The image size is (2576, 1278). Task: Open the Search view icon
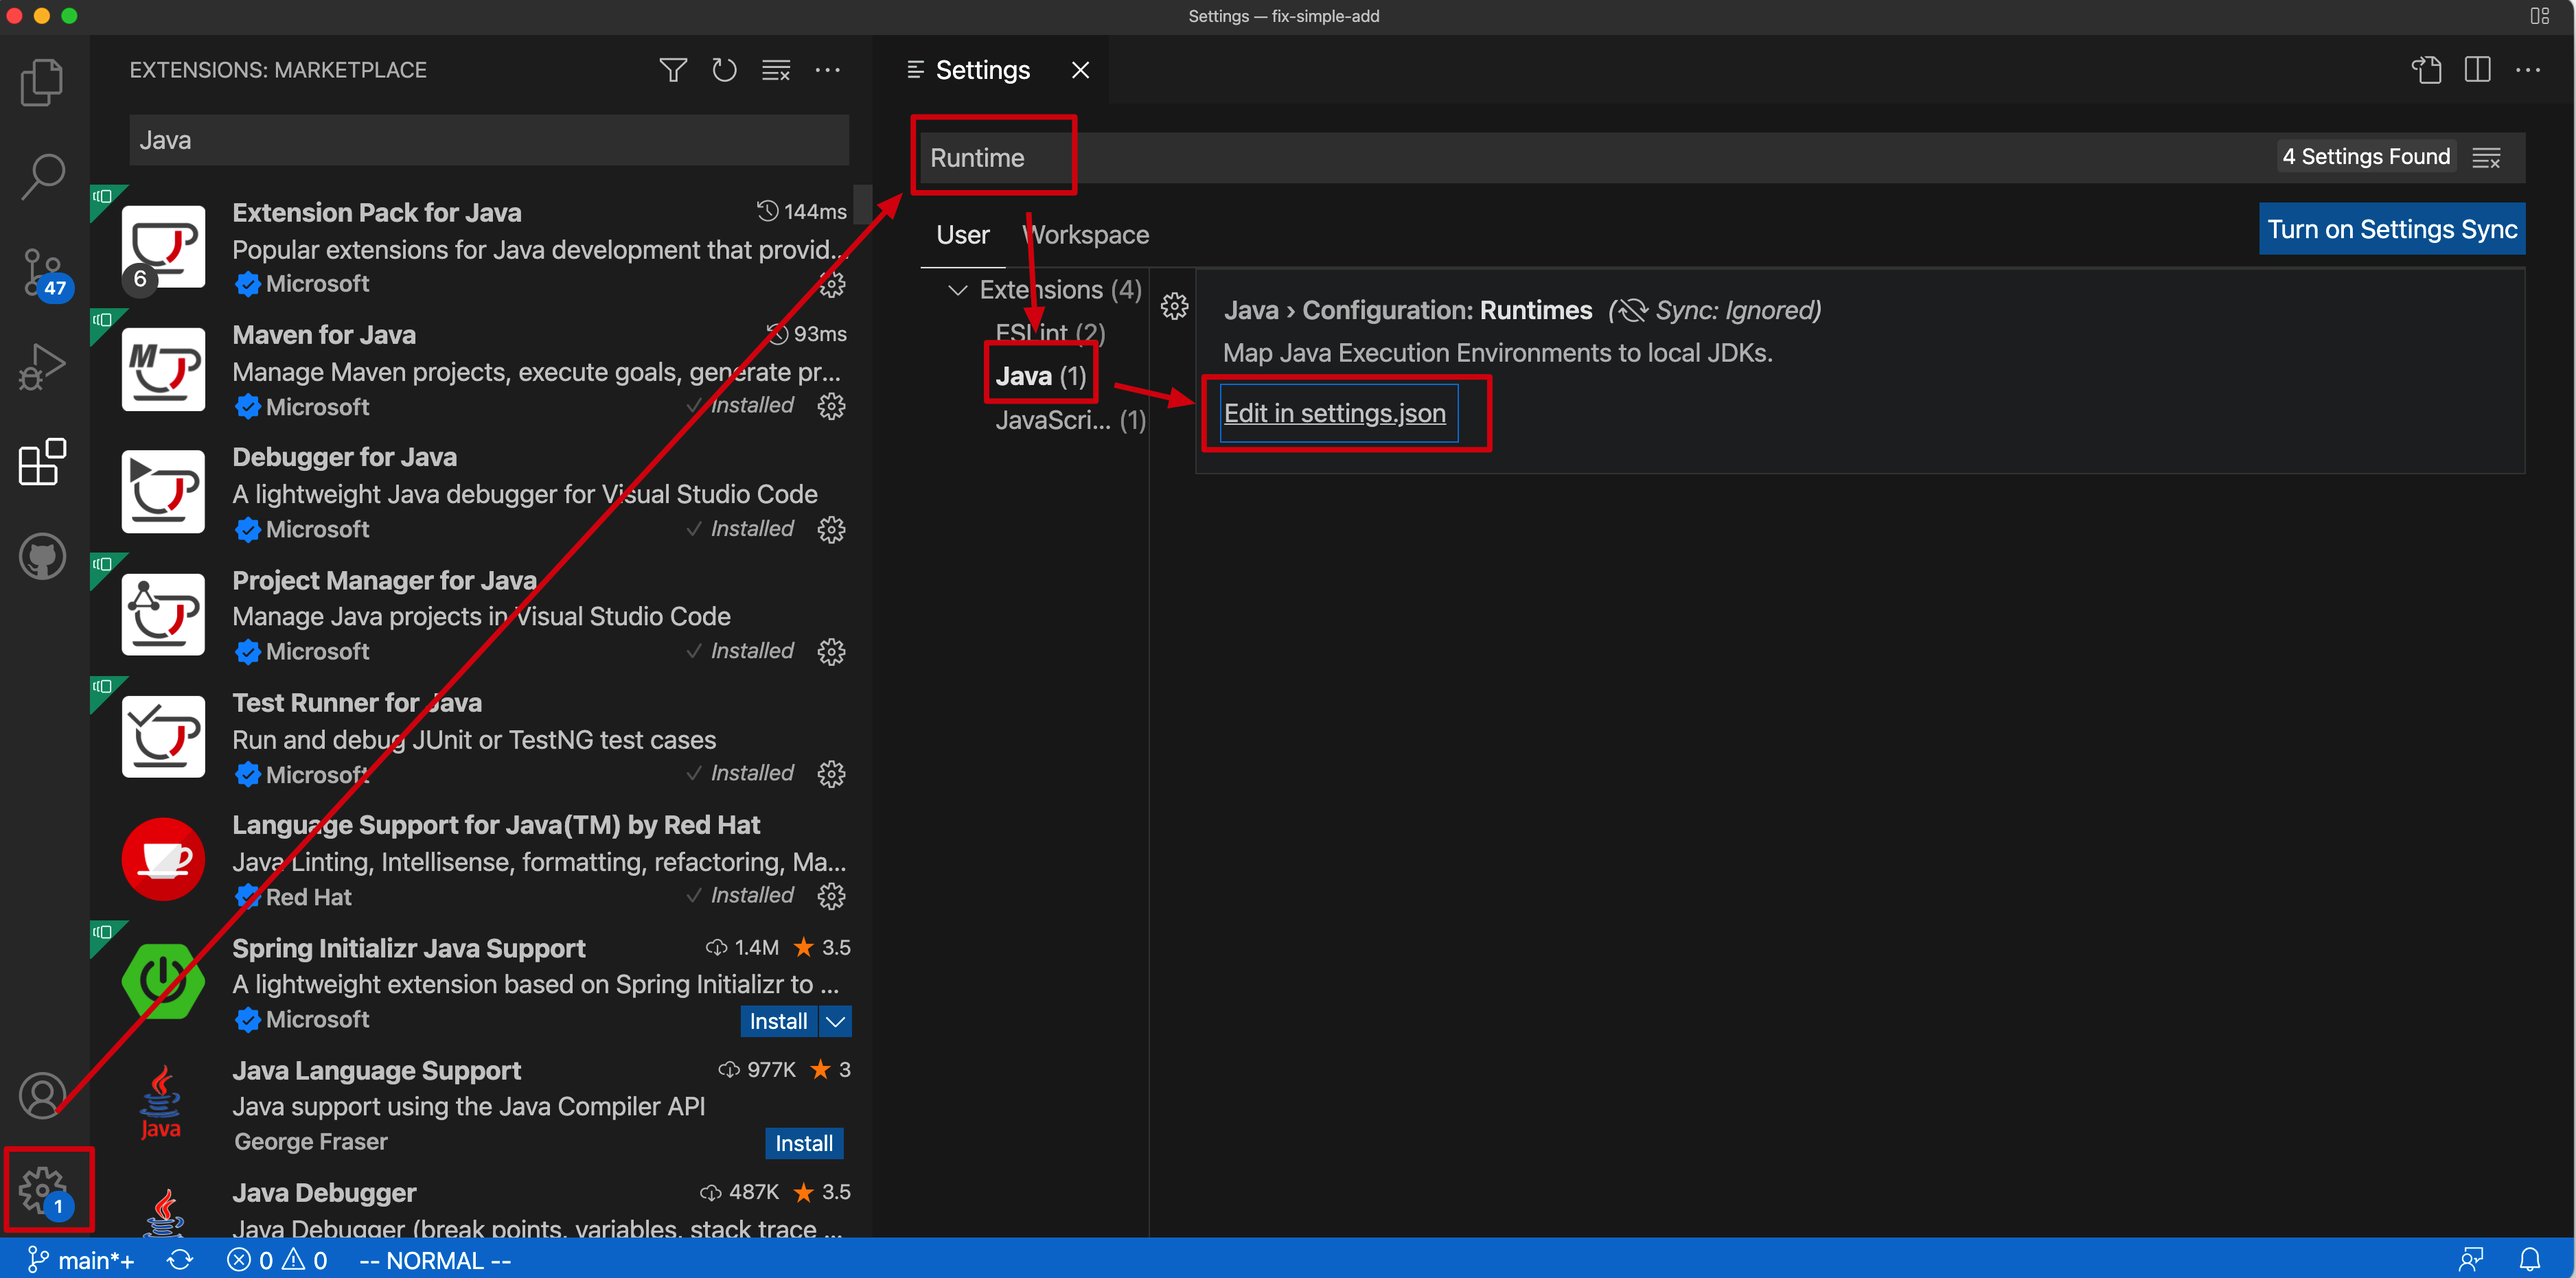coord(42,177)
